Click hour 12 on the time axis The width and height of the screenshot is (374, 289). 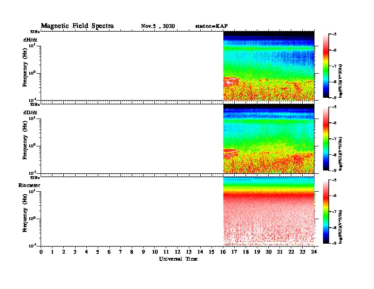(x=178, y=252)
